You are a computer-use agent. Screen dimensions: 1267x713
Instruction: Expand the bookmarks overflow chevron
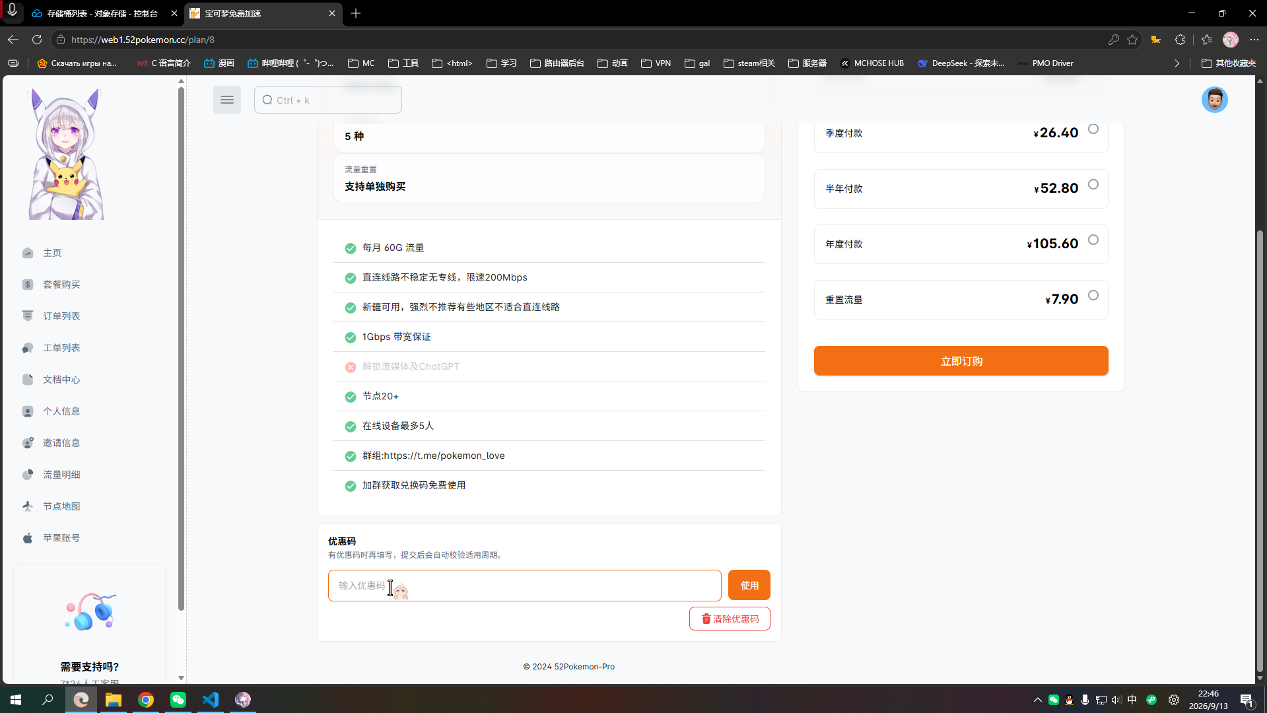pos(1177,63)
